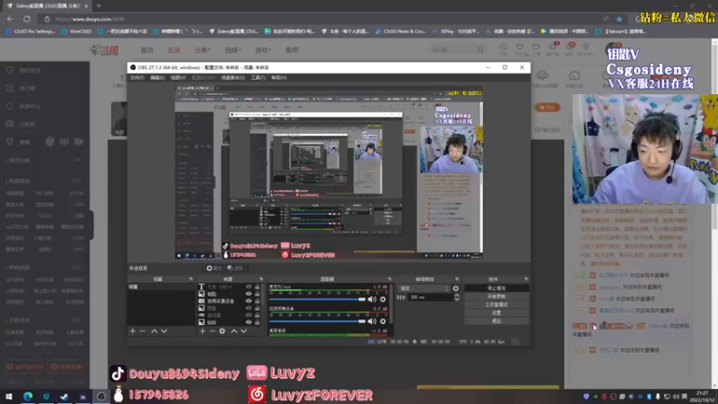Select the 视频采集设备 source row
Viewport: 718px width, 404px height.
pyautogui.click(x=231, y=301)
